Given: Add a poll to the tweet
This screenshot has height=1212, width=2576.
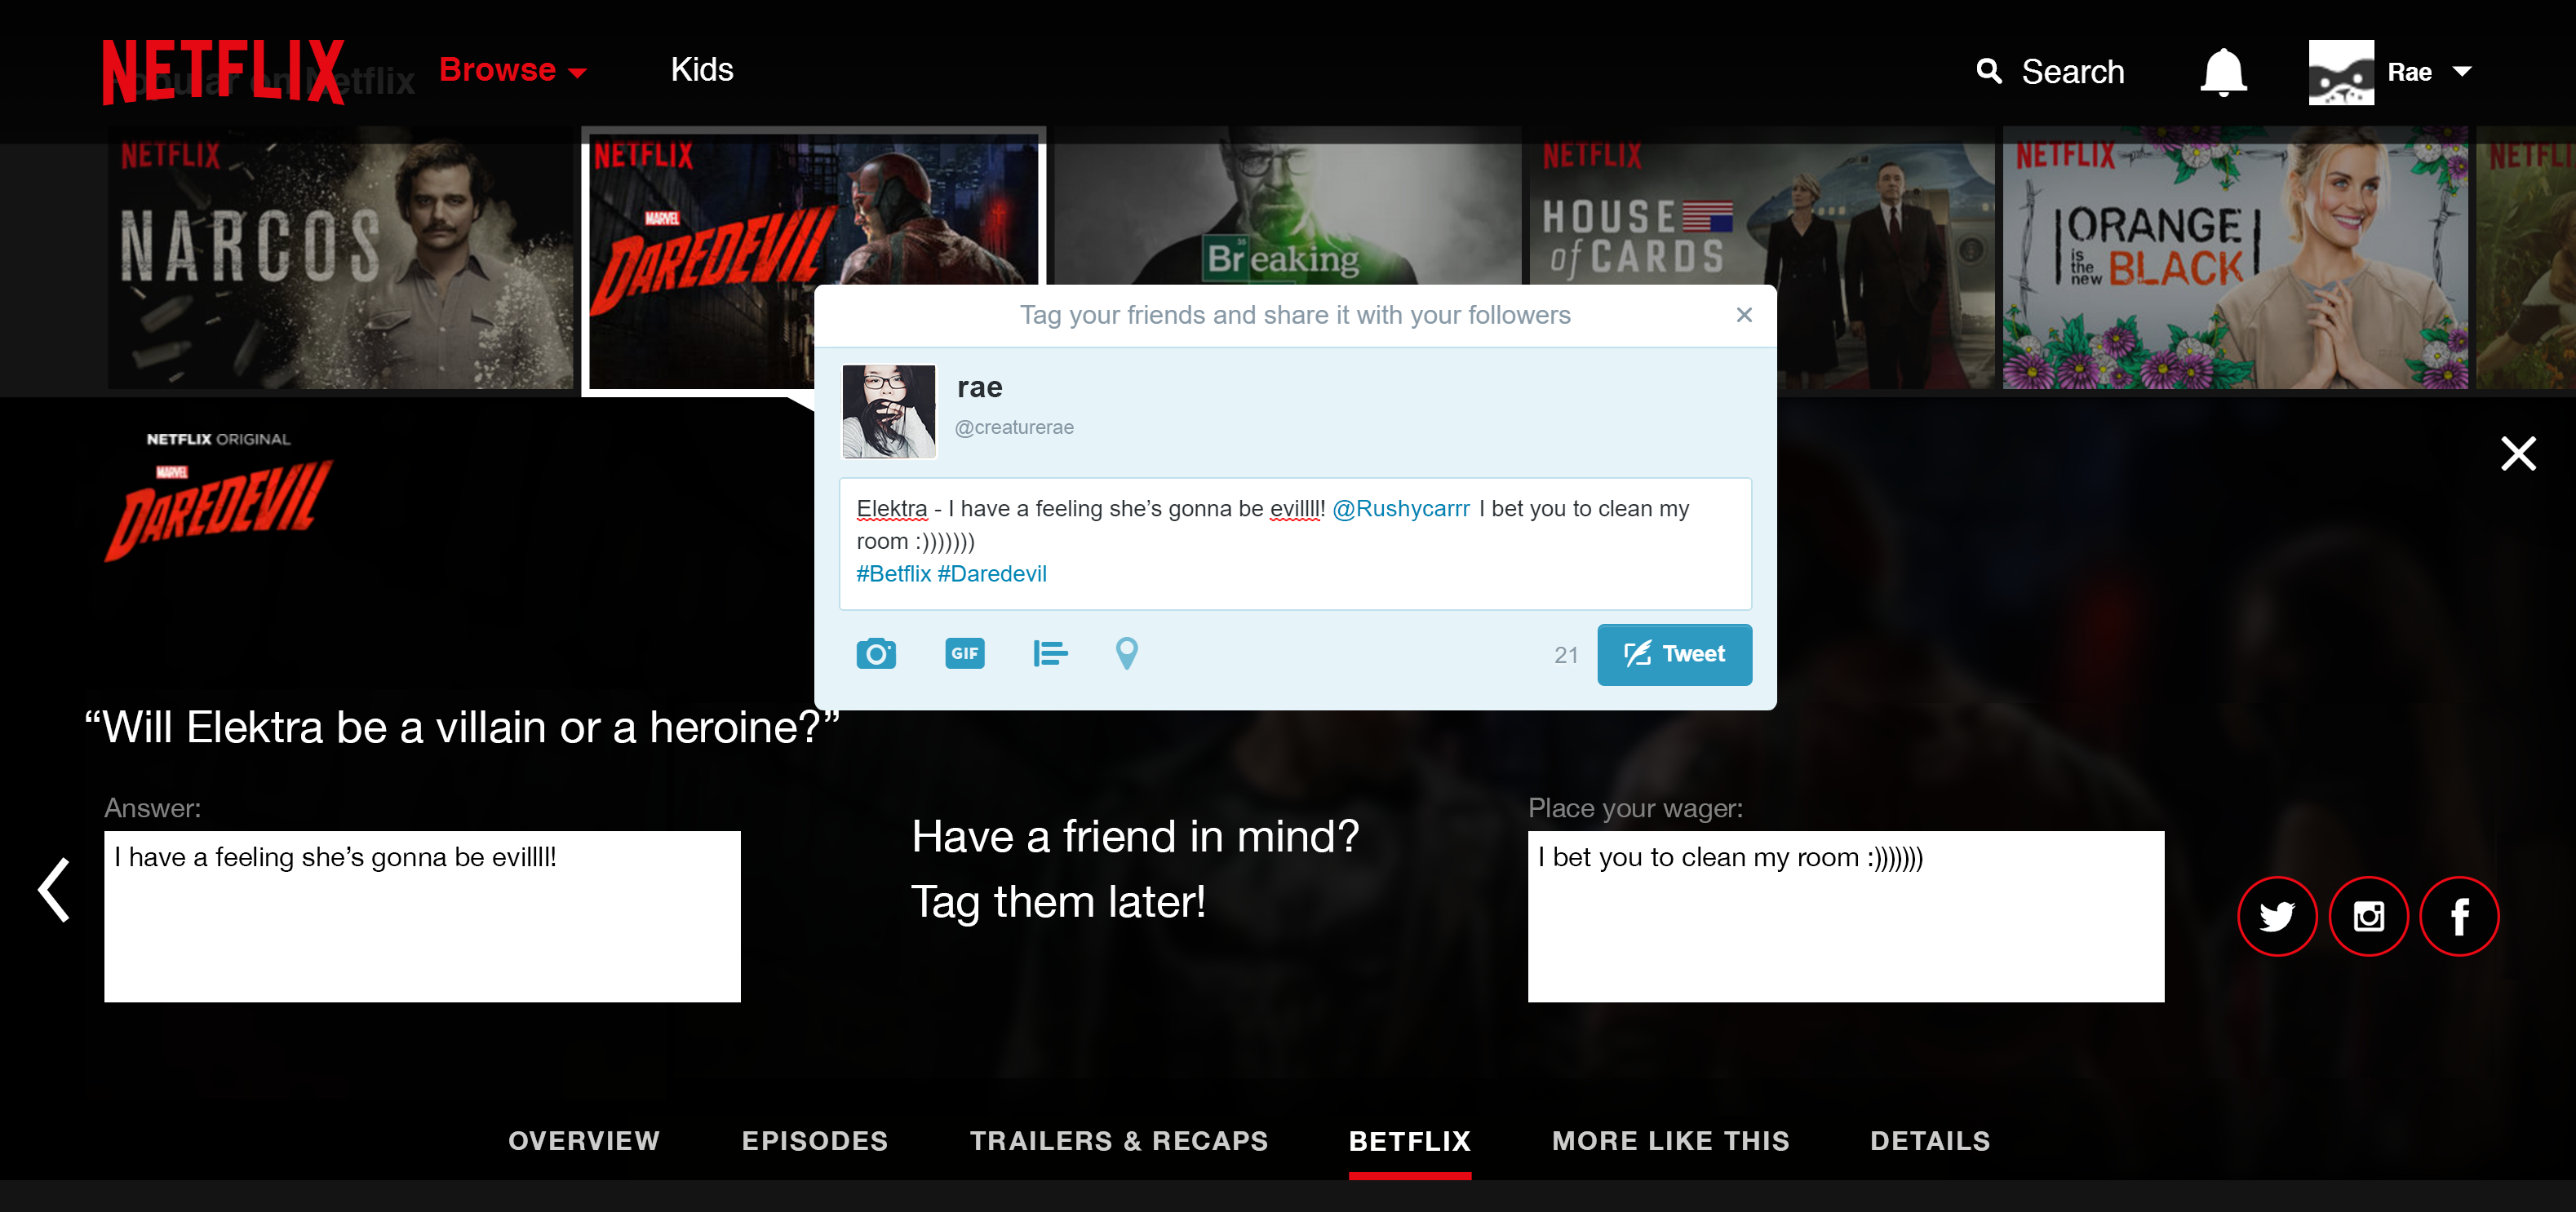Looking at the screenshot, I should 1050,653.
